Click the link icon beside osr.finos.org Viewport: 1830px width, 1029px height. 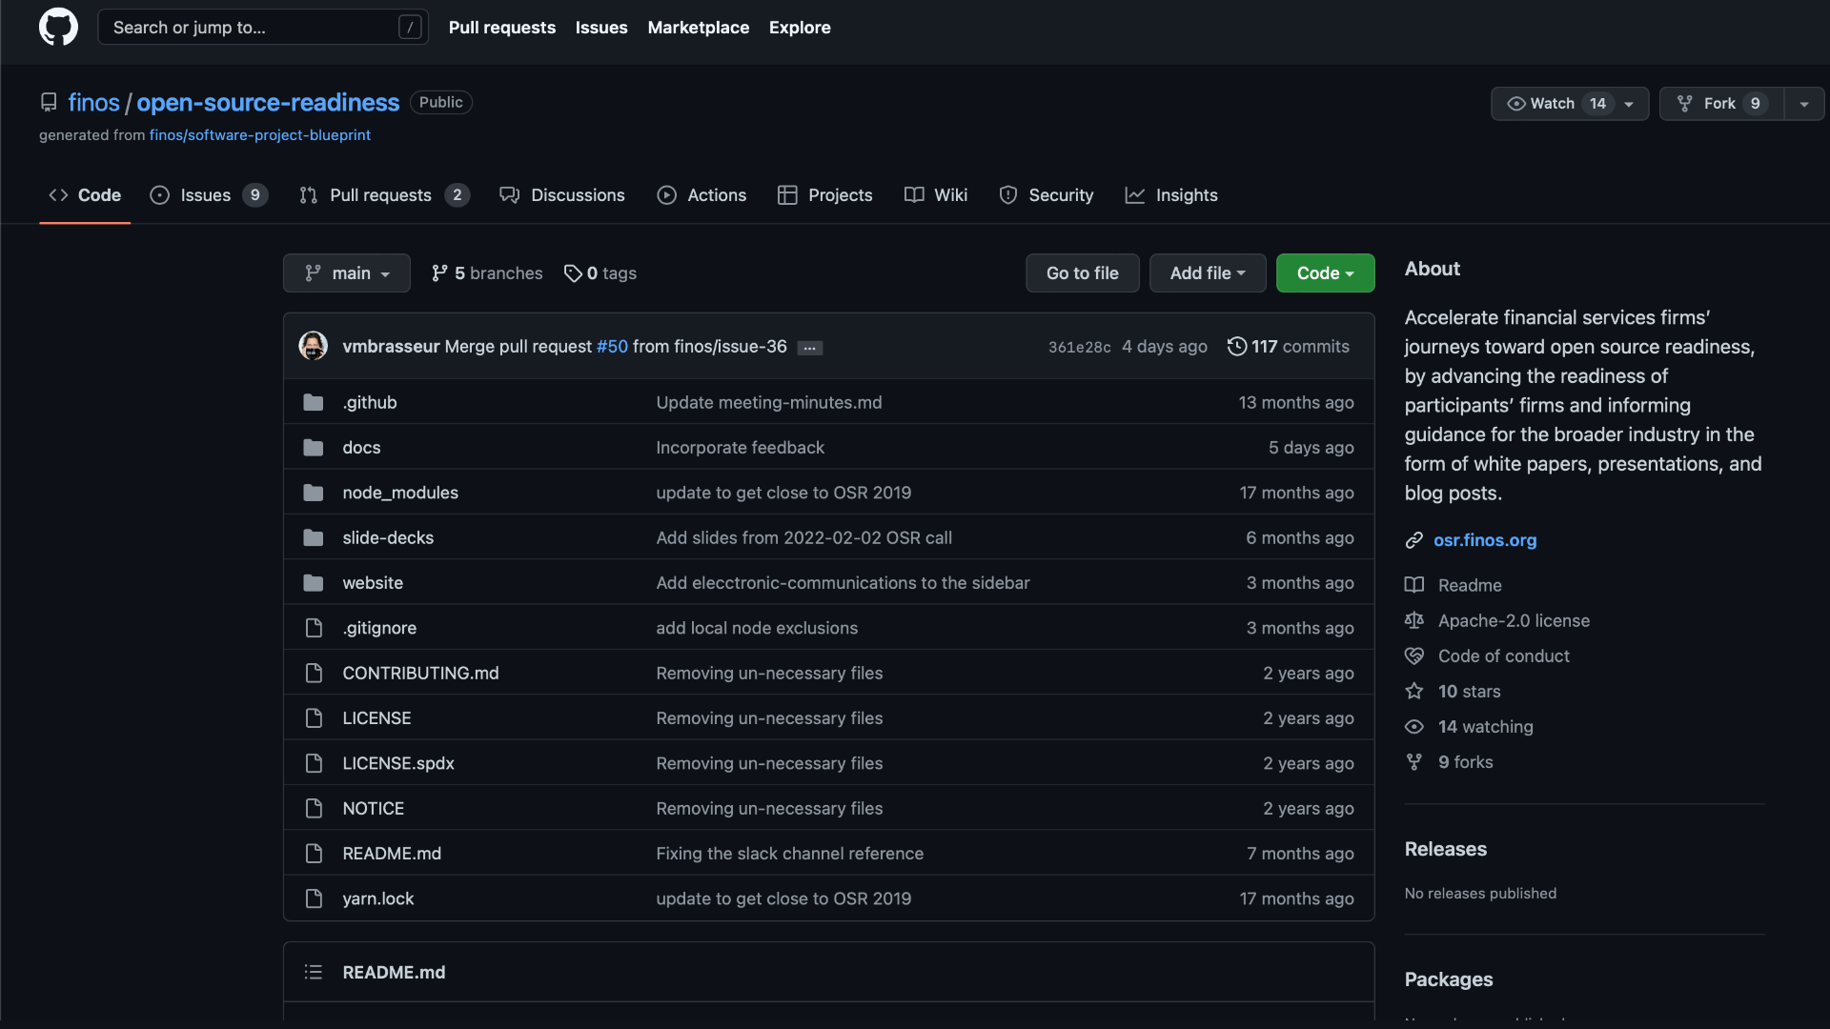coord(1413,540)
